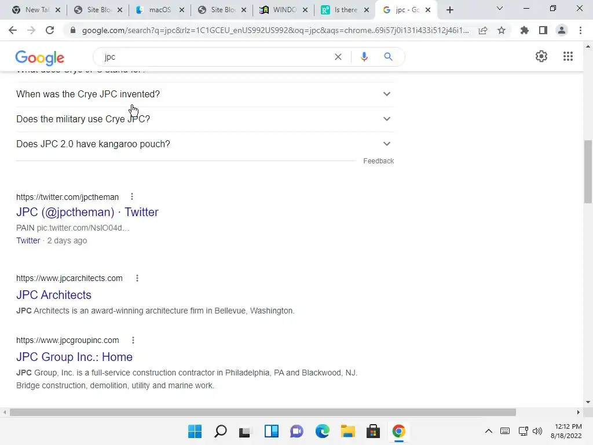Expand 'Does JPC 2.0 have kangaroo pouch?'
This screenshot has height=445, width=593.
click(x=205, y=144)
